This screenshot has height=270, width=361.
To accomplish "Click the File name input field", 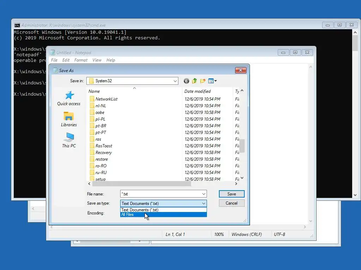I will 161,194.
